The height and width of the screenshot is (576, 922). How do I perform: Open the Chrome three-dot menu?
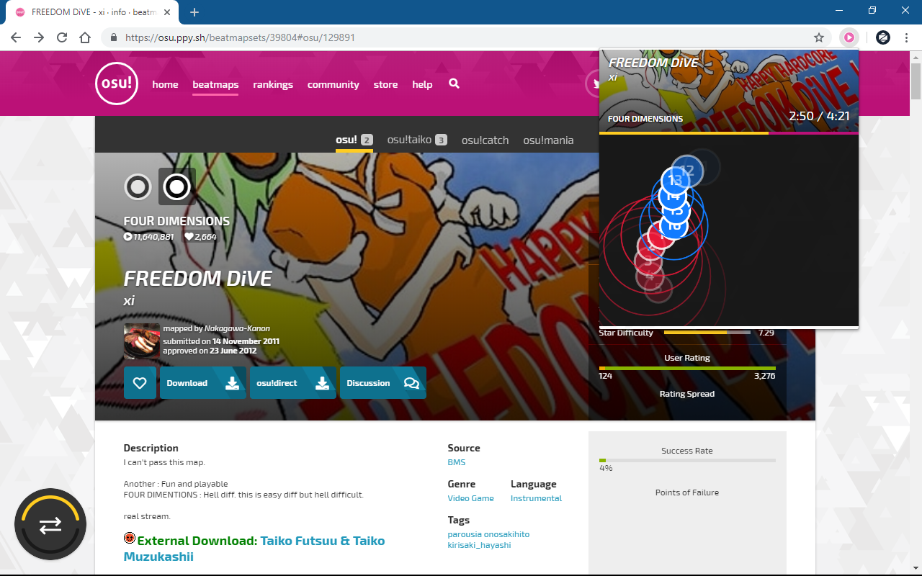click(x=906, y=37)
